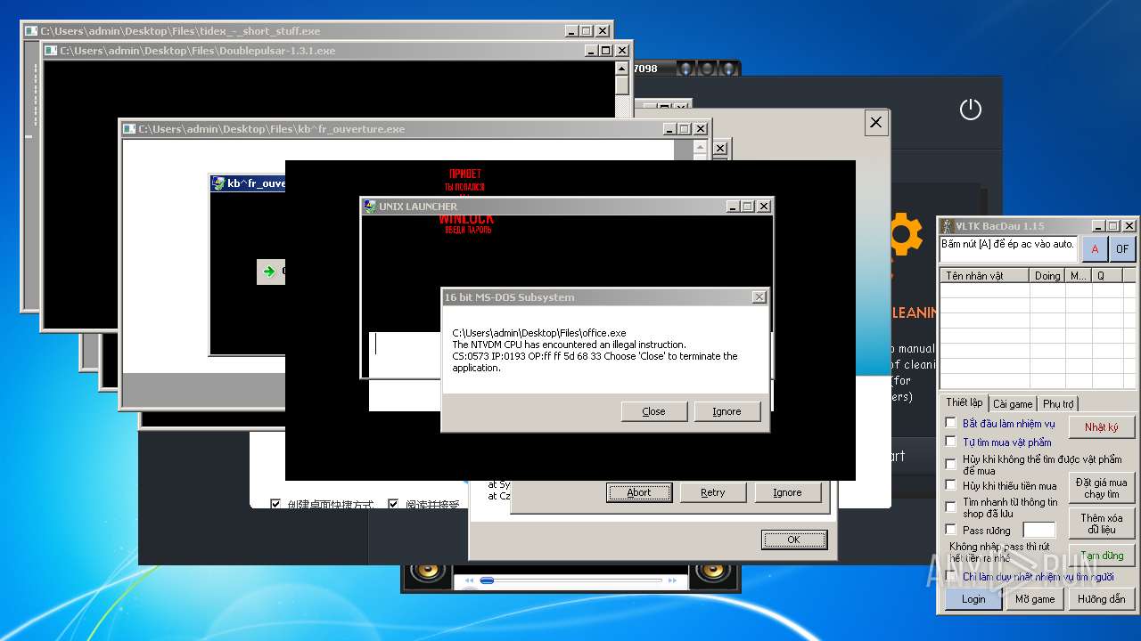Click the Pass rương password field
The height and width of the screenshot is (641, 1141).
[1038, 530]
